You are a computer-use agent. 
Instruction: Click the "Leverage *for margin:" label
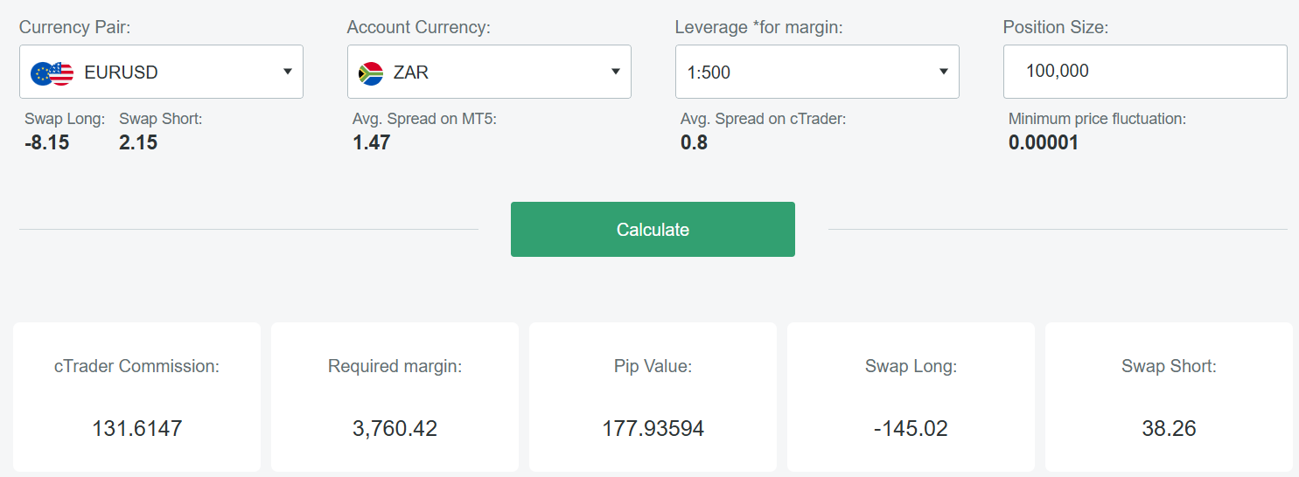coord(758,27)
